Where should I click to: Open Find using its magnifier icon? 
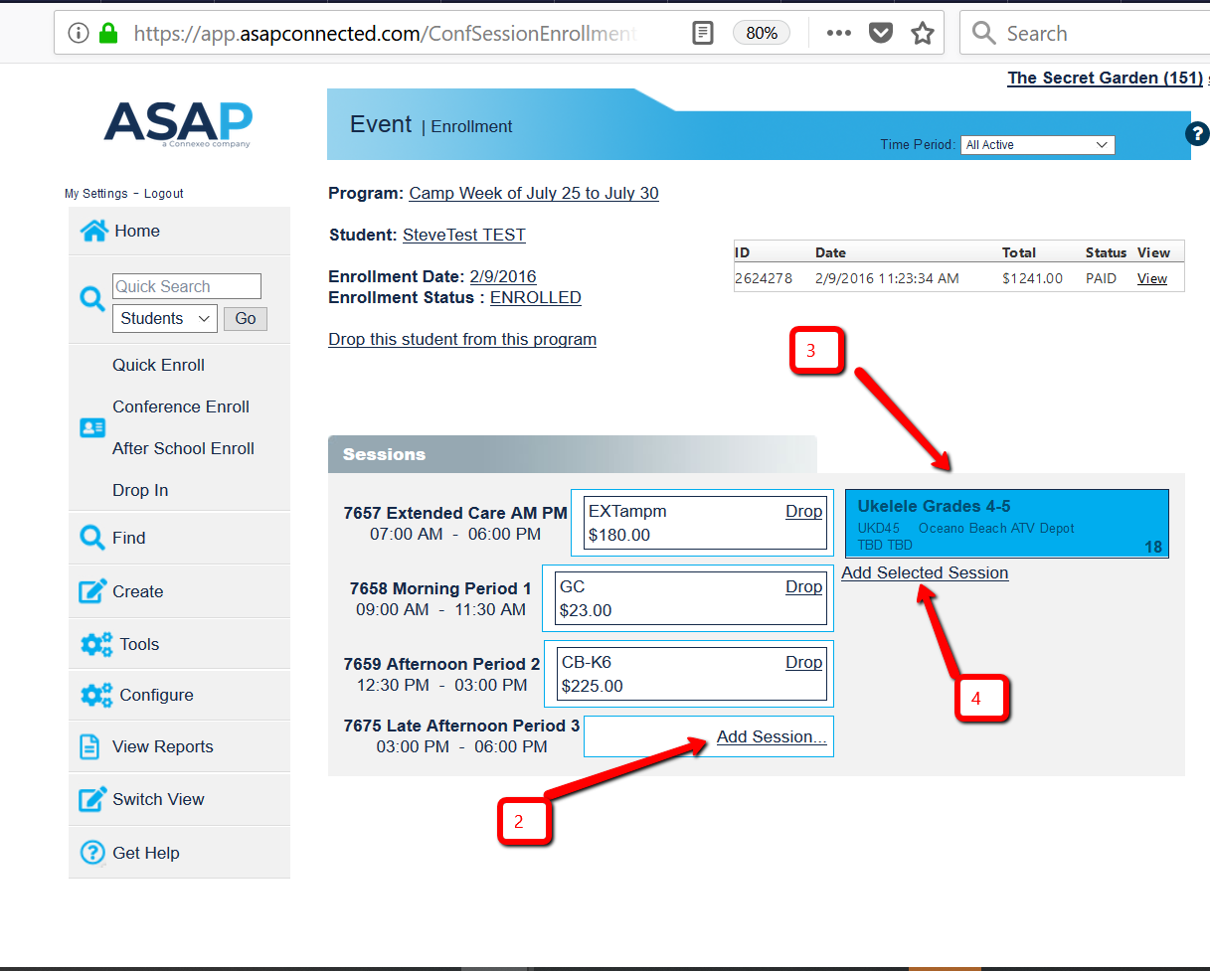point(92,538)
